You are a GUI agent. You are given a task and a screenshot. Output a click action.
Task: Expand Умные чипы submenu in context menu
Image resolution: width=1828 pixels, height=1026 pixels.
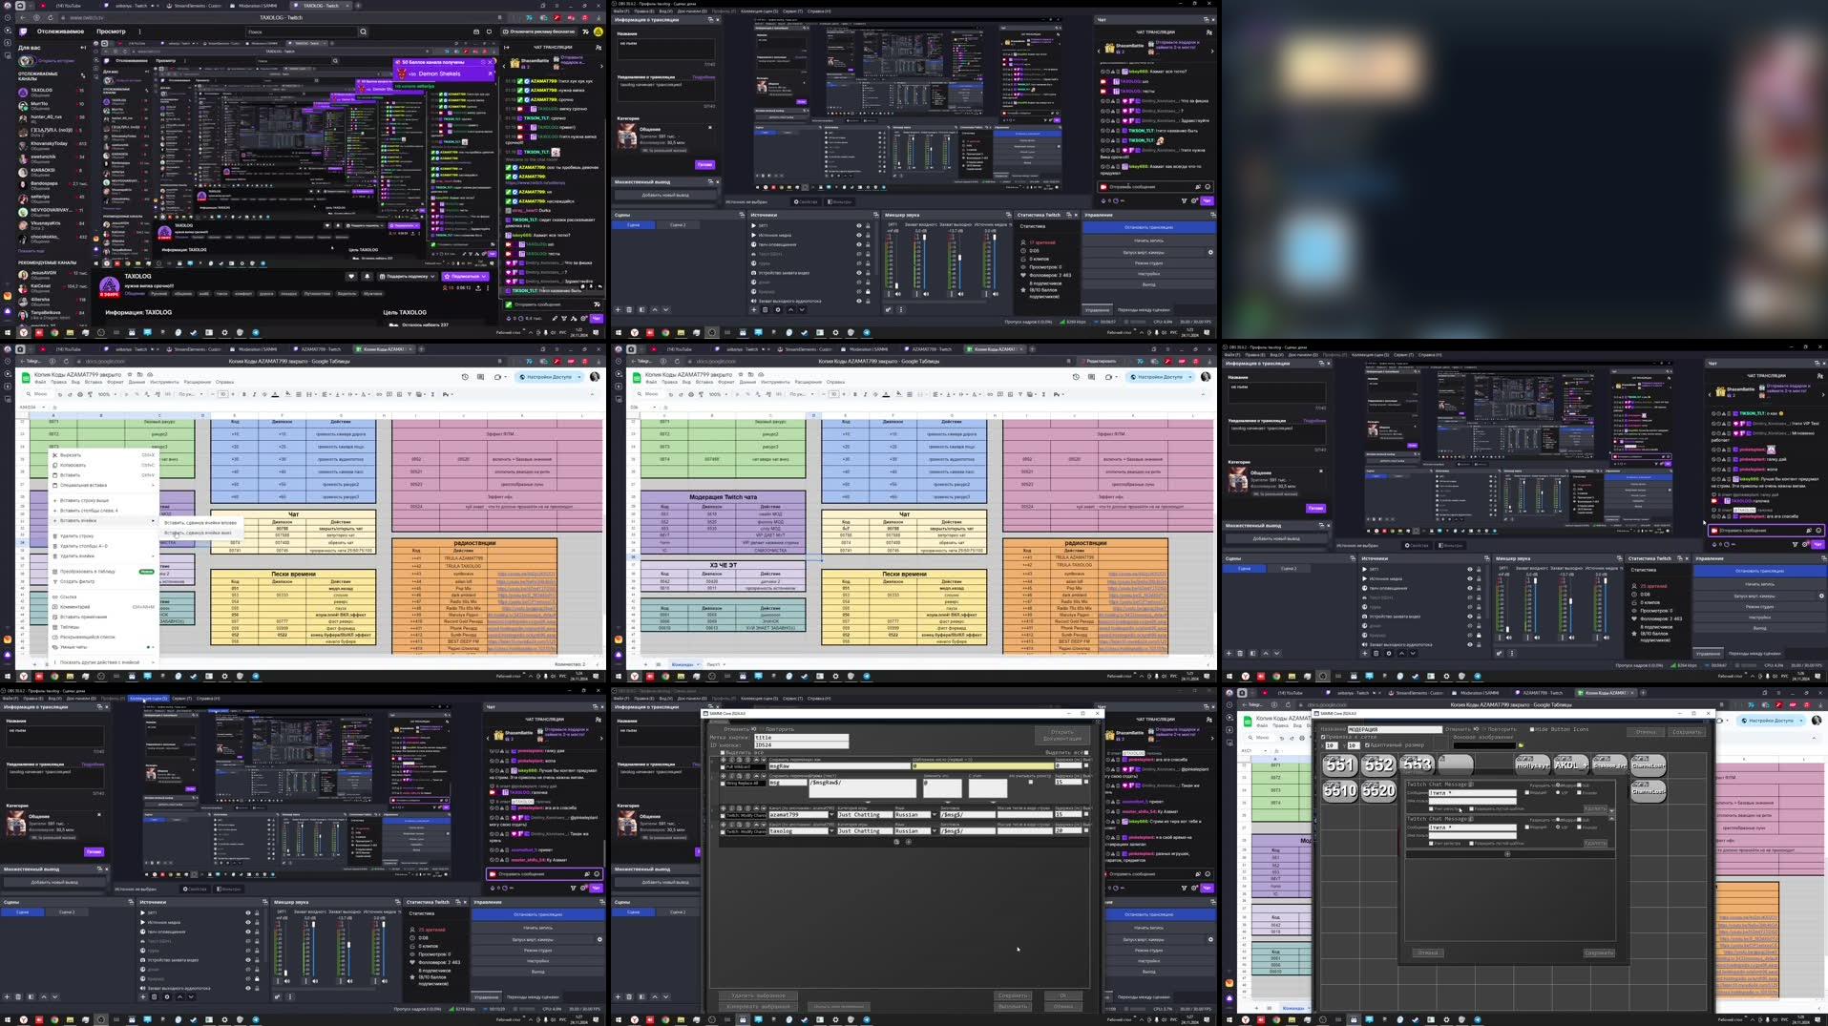103,647
